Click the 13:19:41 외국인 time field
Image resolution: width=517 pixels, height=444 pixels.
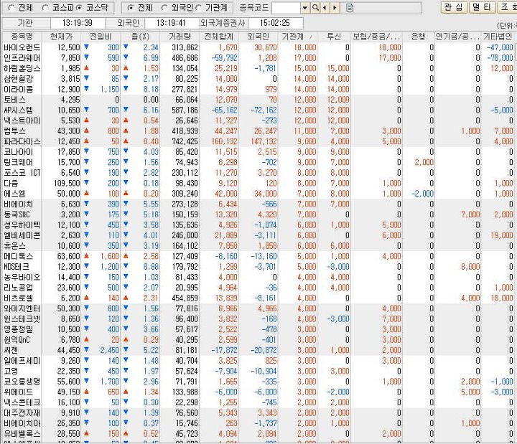(x=172, y=23)
